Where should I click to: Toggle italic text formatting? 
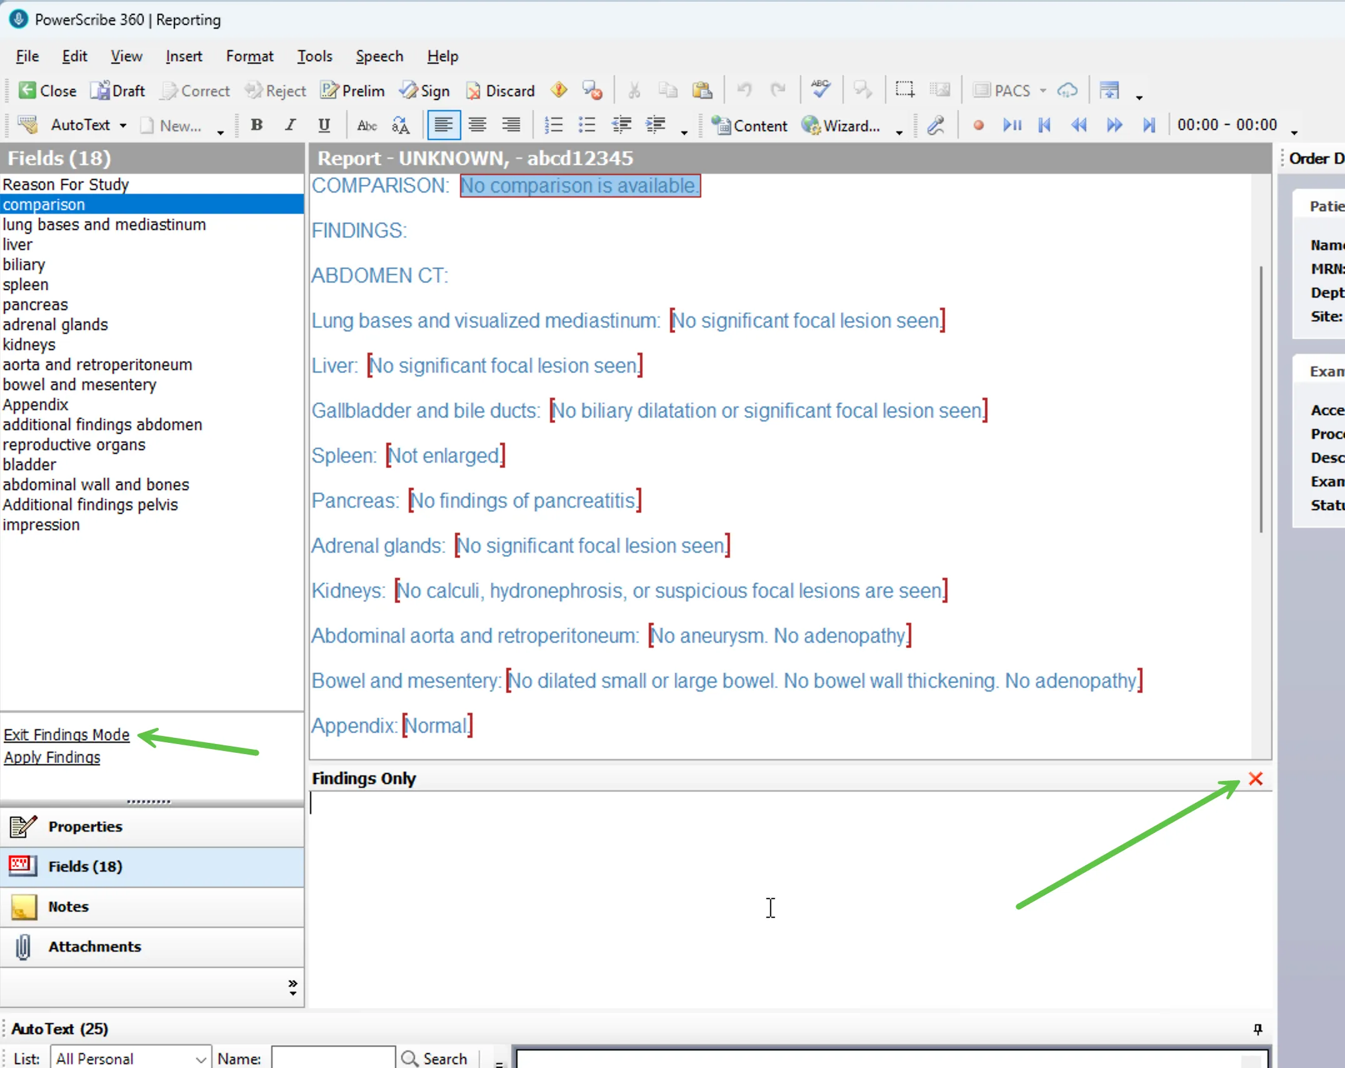click(x=290, y=125)
